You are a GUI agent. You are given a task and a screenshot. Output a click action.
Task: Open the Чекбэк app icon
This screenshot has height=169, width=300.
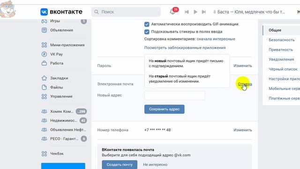point(44,154)
